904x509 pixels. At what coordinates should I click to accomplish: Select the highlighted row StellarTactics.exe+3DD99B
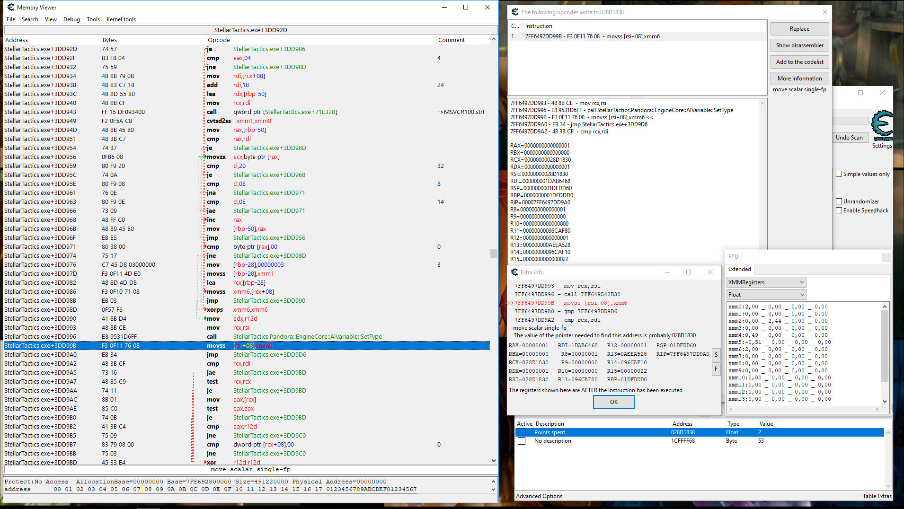247,346
